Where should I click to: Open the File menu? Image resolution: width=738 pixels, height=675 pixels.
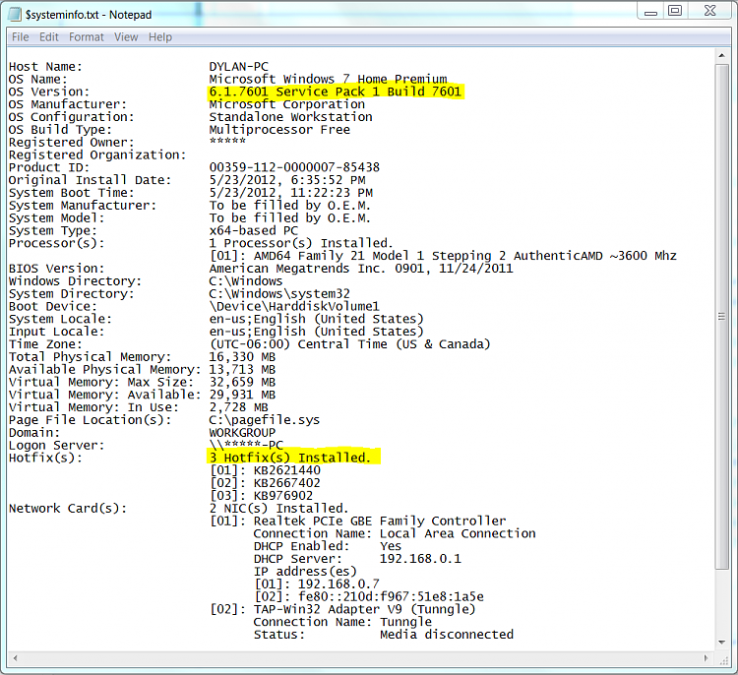click(x=21, y=37)
